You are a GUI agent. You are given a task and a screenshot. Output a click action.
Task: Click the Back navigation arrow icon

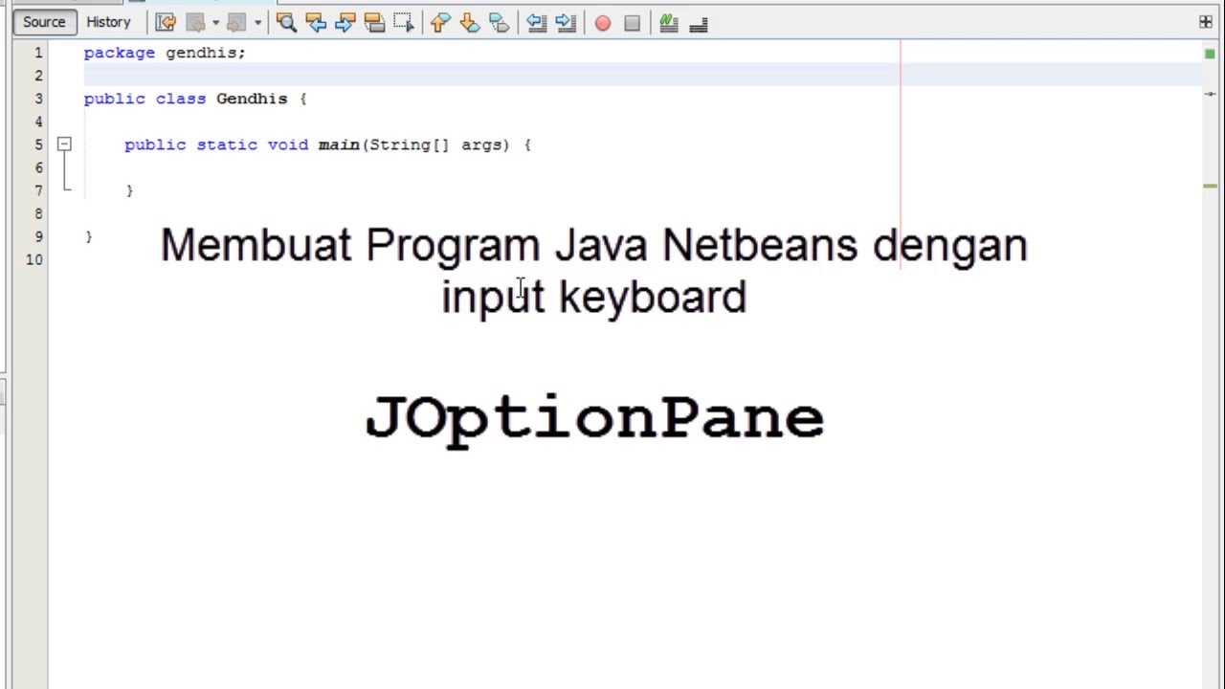195,23
